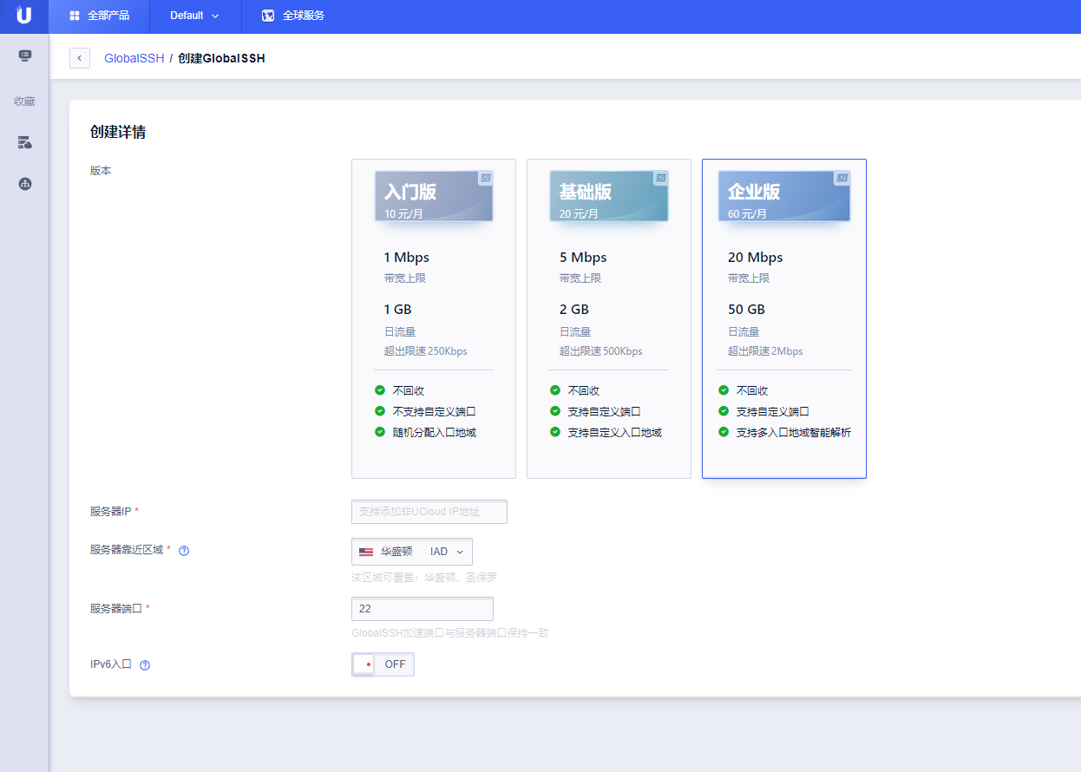The width and height of the screenshot is (1081, 772).
Task: Click help icon next to 服务器靠近区域
Action: click(x=184, y=551)
